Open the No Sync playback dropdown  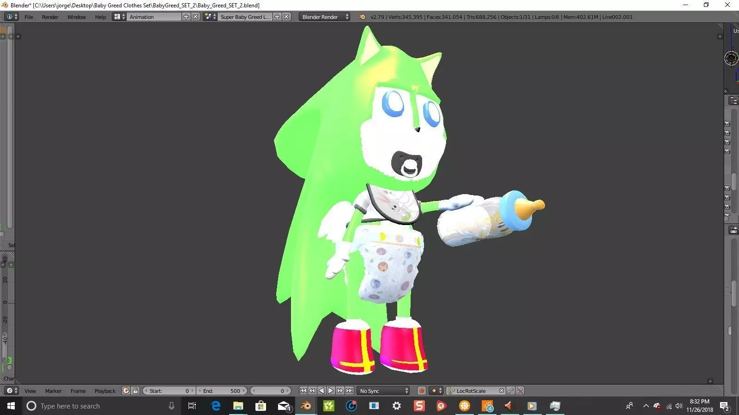384,391
